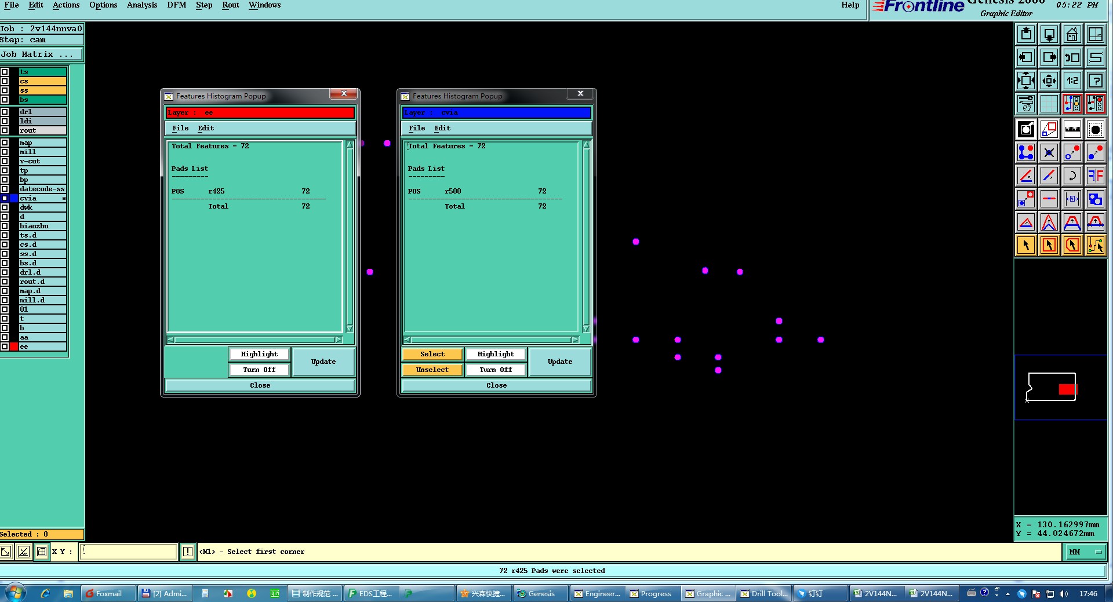
Task: Click left scroll arrow in ee histogram popup
Action: [x=171, y=340]
